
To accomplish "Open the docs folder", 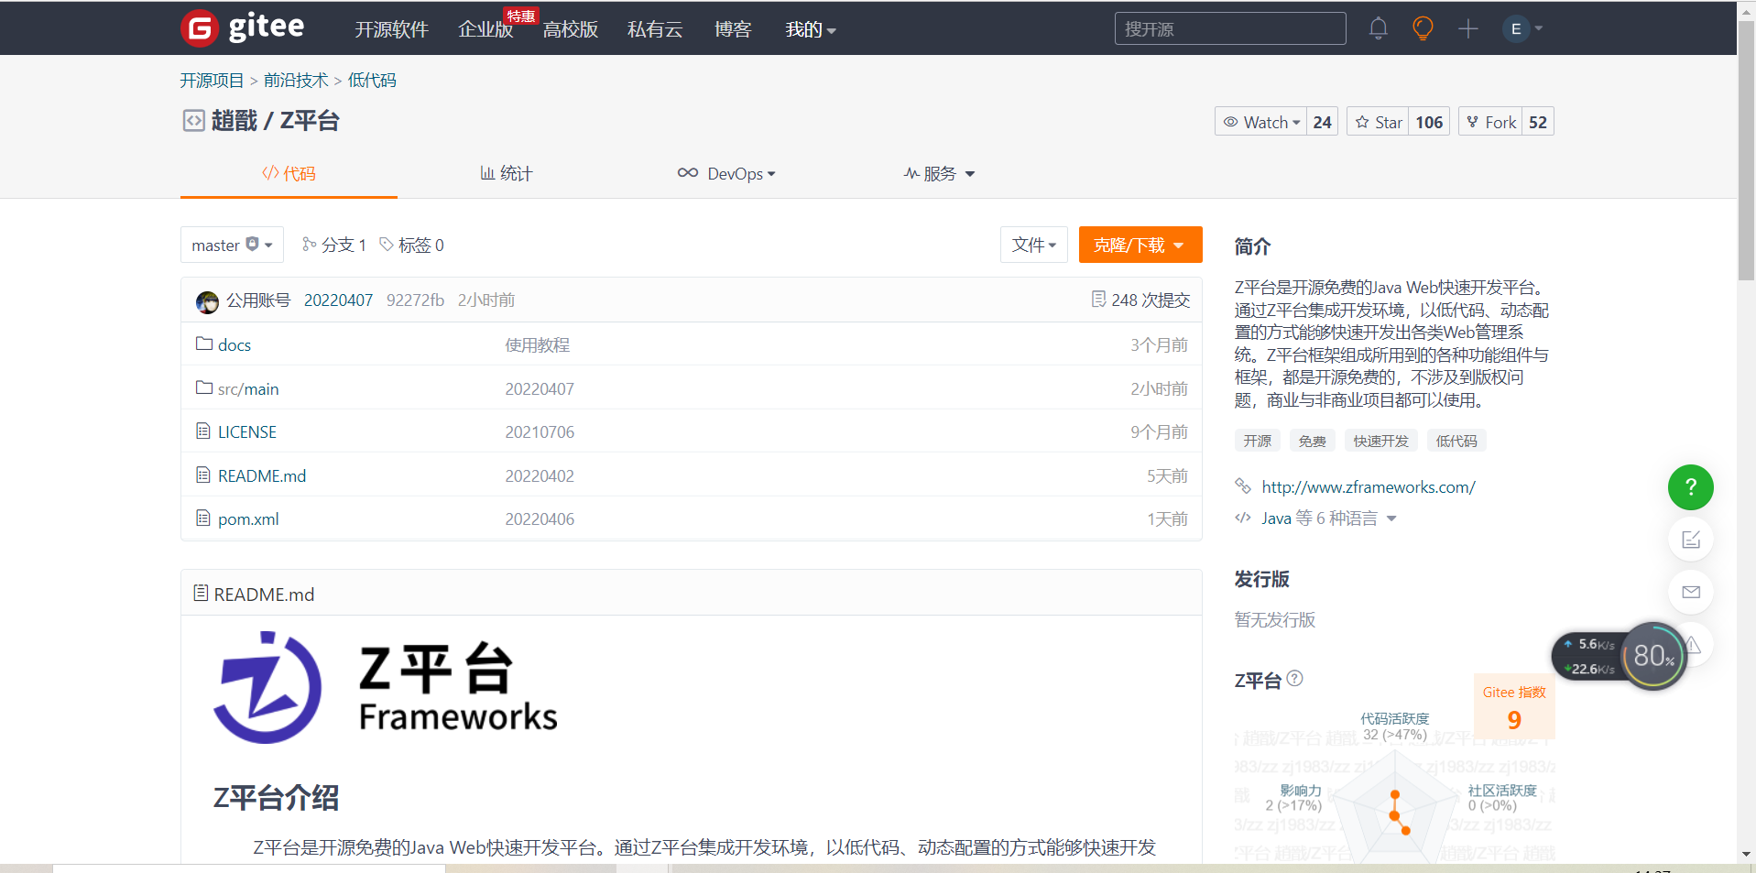I will [234, 345].
